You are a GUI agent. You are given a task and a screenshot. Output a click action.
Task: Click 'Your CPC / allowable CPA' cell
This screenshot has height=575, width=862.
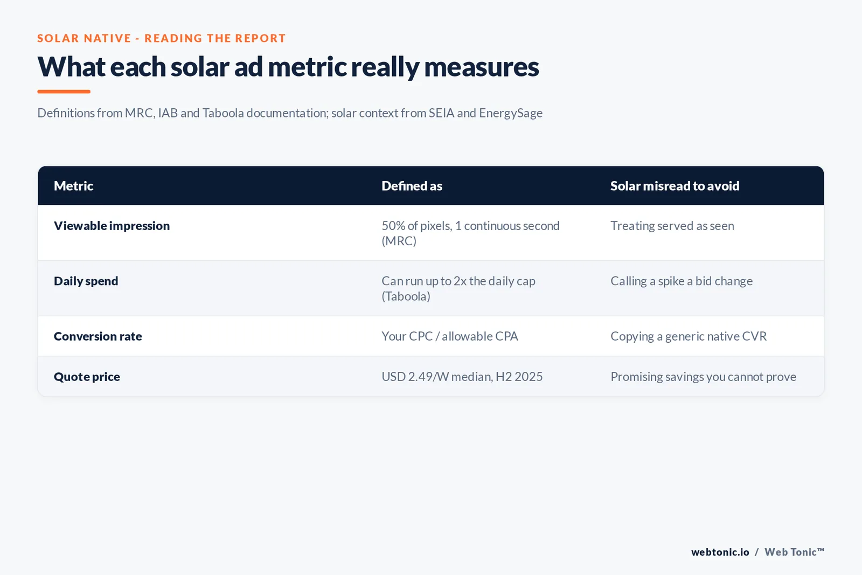pos(449,336)
